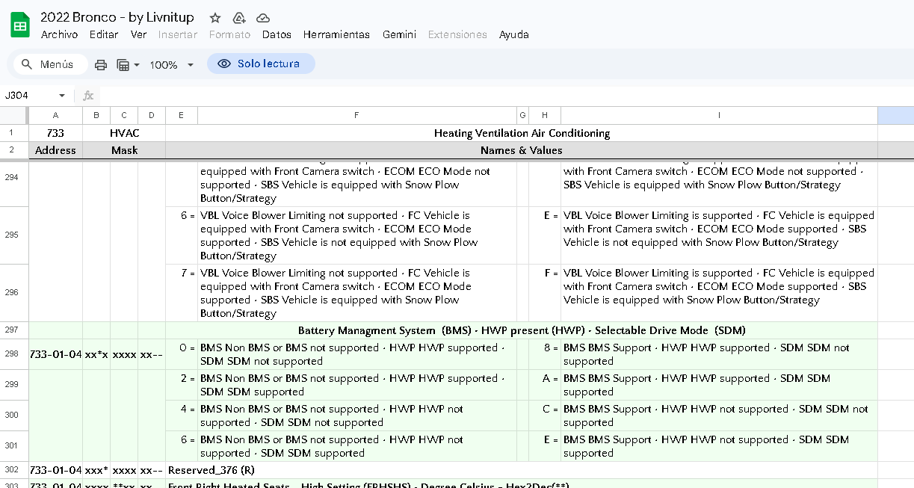Click the Google Sheets home logo
This screenshot has width=914, height=488.
[x=20, y=25]
